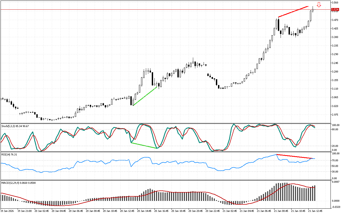Click the Stoch(5,3,3) indicator label
This screenshot has height=214, width=342.
[x=15, y=126]
